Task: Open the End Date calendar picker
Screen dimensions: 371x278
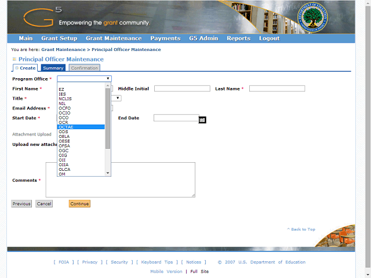Action: [x=202, y=119]
